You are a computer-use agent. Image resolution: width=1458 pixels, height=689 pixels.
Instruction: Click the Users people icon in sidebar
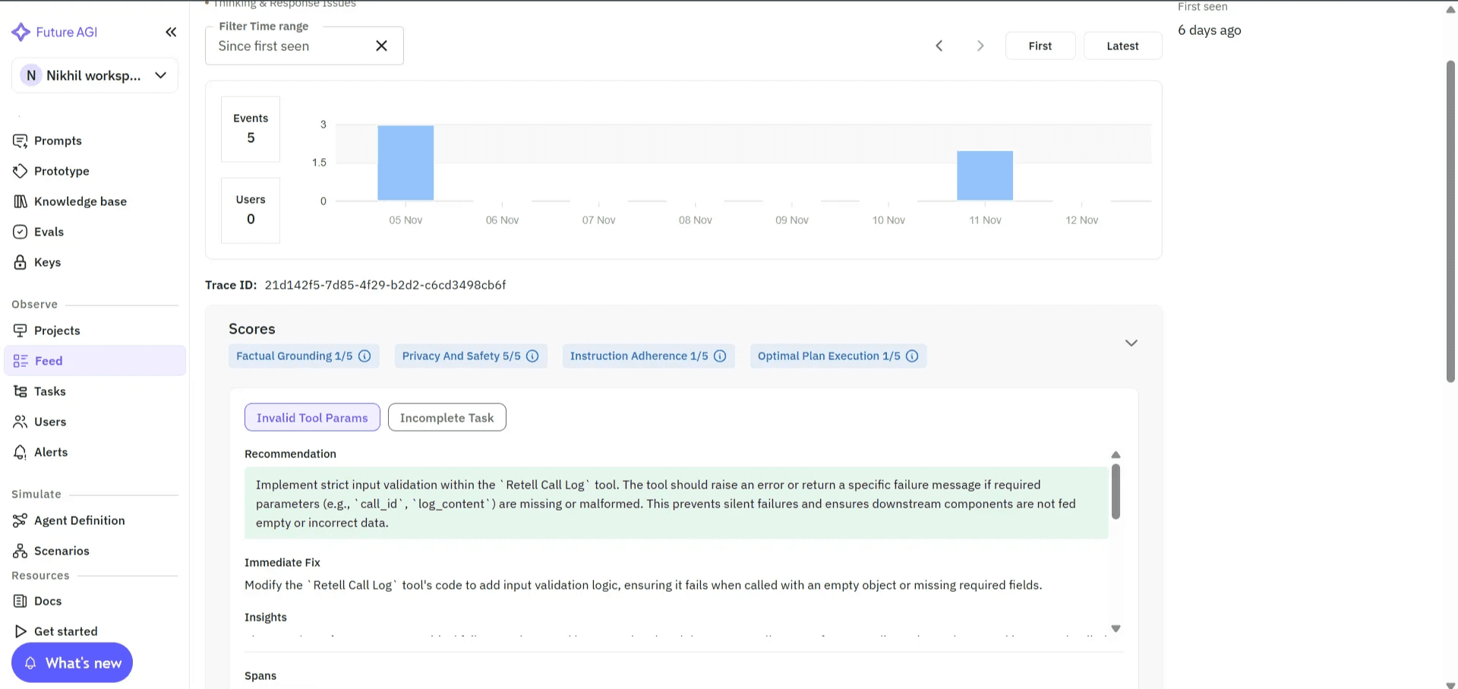click(21, 422)
